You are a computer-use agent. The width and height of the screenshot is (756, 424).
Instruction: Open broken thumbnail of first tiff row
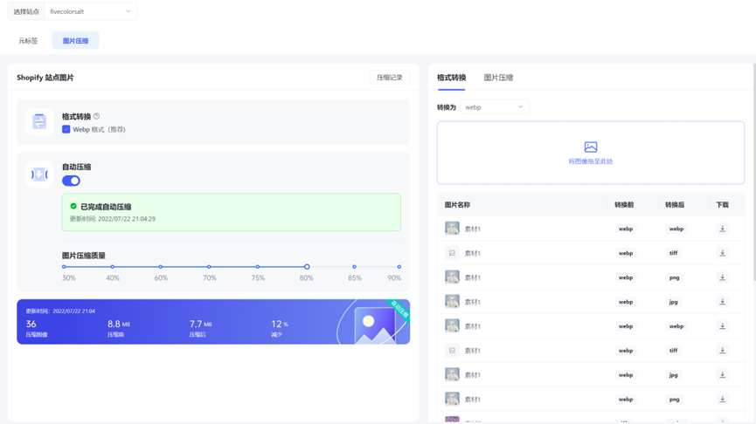coord(452,253)
